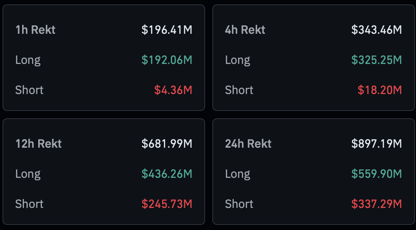Click the 24h total $897.19M value
The width and height of the screenshot is (416, 230).
(x=377, y=144)
